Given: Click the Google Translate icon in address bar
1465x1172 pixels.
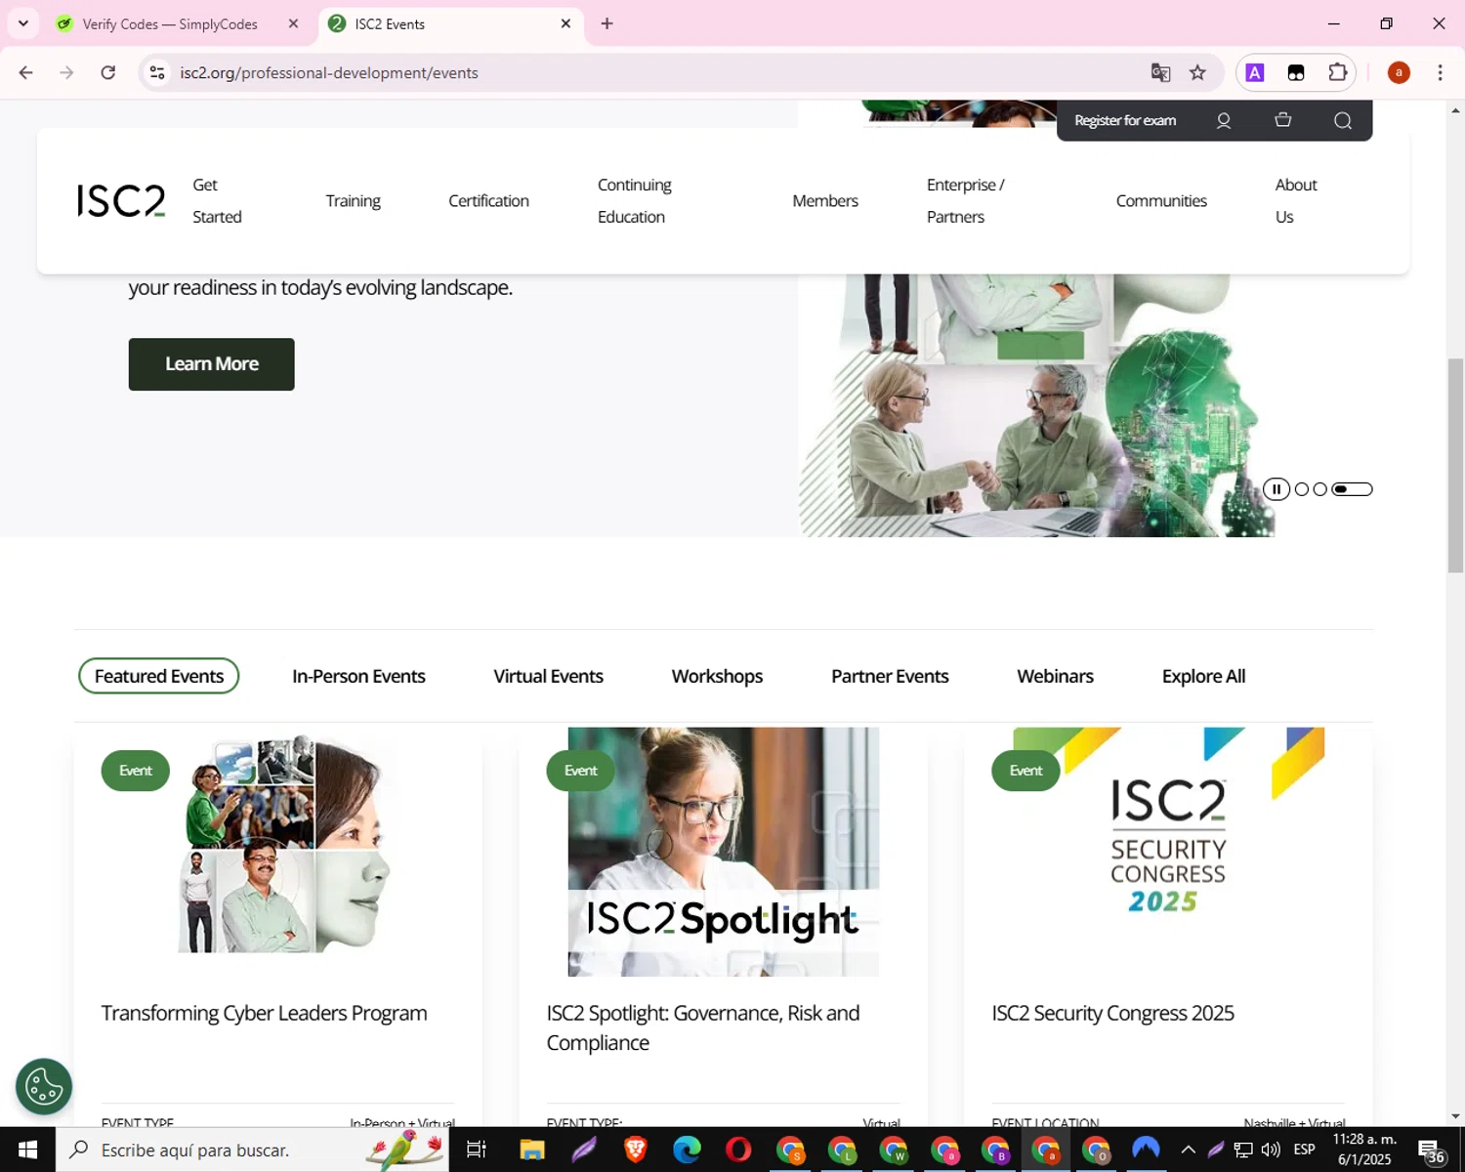Looking at the screenshot, I should pos(1160,72).
